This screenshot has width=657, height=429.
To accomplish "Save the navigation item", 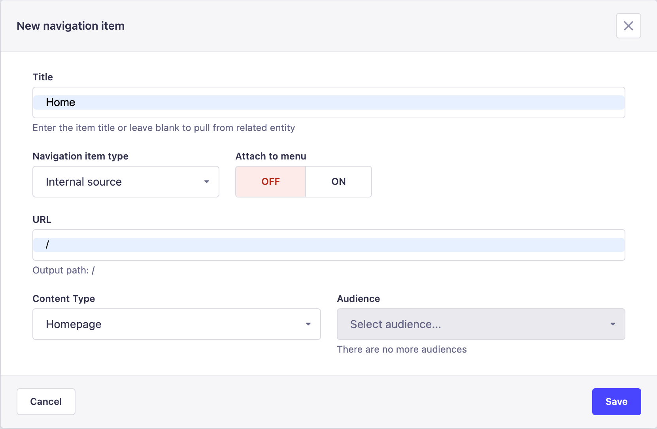I will coord(616,402).
